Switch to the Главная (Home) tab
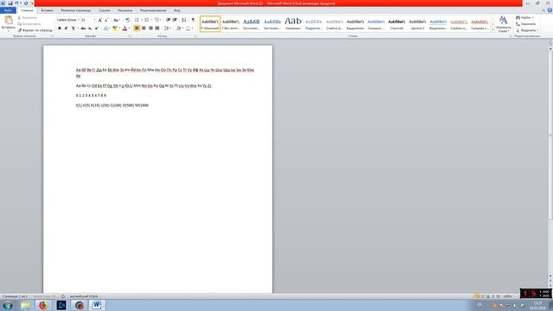The height and width of the screenshot is (311, 553). pos(27,10)
